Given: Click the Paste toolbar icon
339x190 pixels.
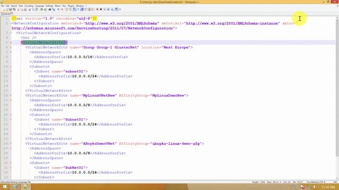Looking at the screenshot, I should 37,9.
